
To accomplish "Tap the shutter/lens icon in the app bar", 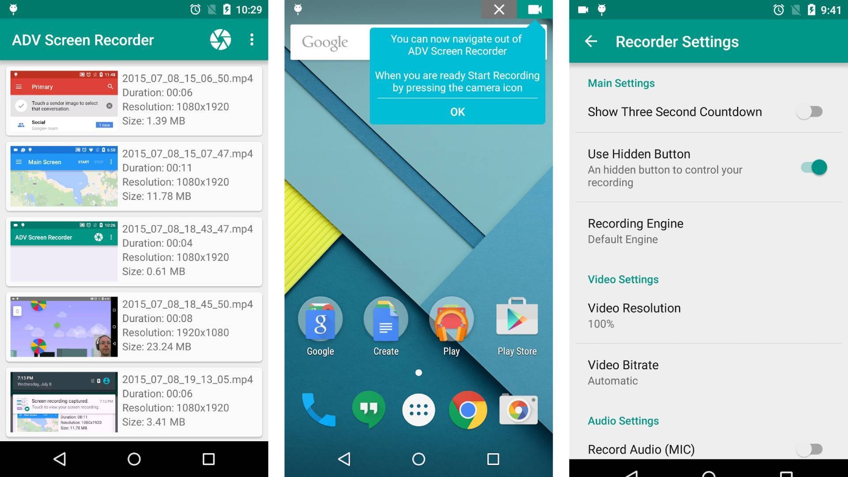I will coord(220,40).
